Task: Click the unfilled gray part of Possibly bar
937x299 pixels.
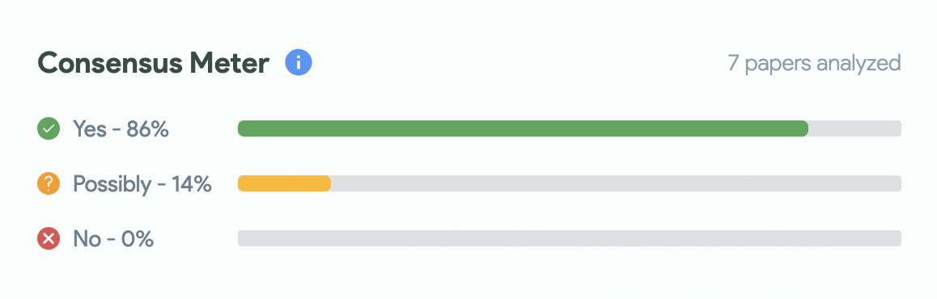Action: (616, 183)
